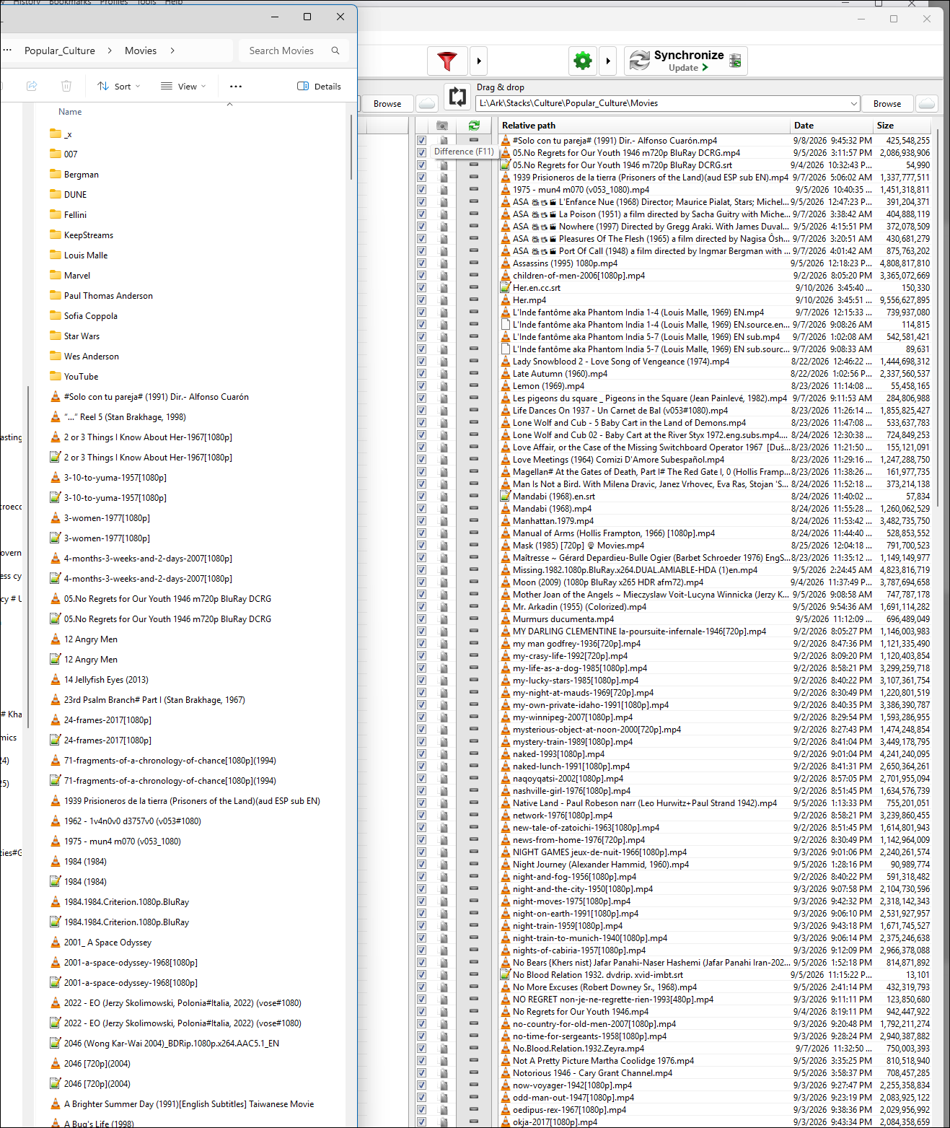Select the DUNE folder icon

(x=56, y=195)
